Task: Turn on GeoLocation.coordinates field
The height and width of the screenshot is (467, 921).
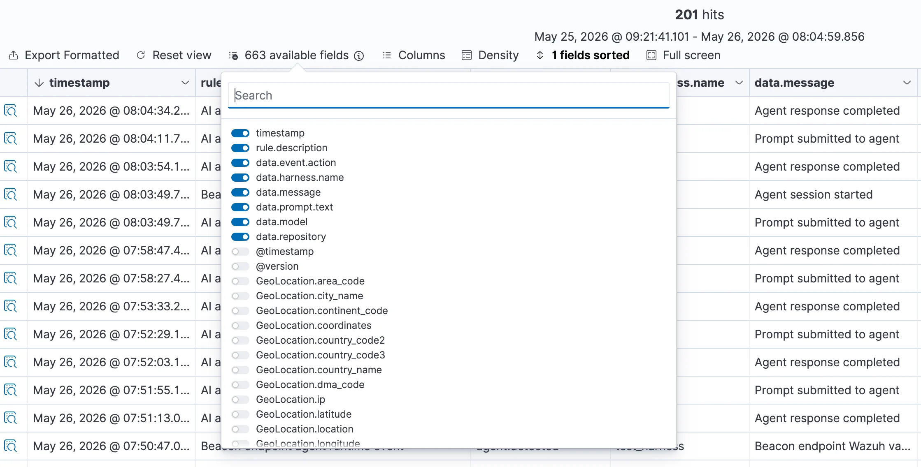Action: click(240, 326)
